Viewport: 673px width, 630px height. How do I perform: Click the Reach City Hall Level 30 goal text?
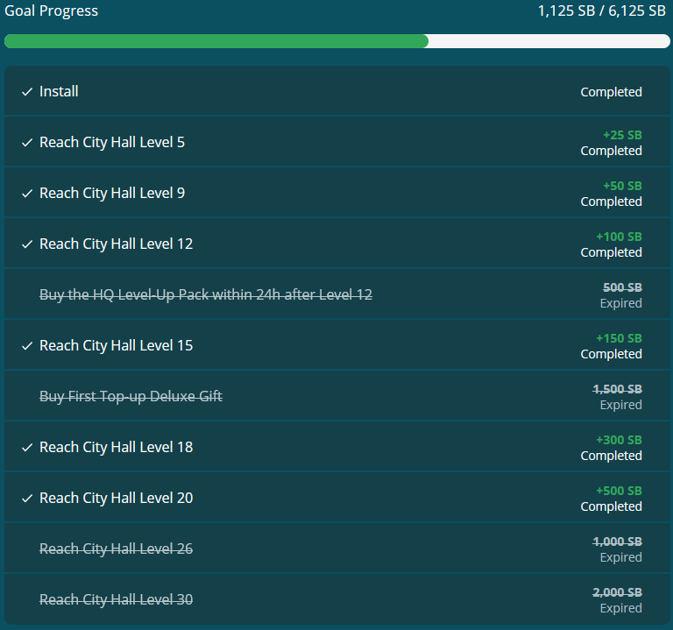click(116, 599)
